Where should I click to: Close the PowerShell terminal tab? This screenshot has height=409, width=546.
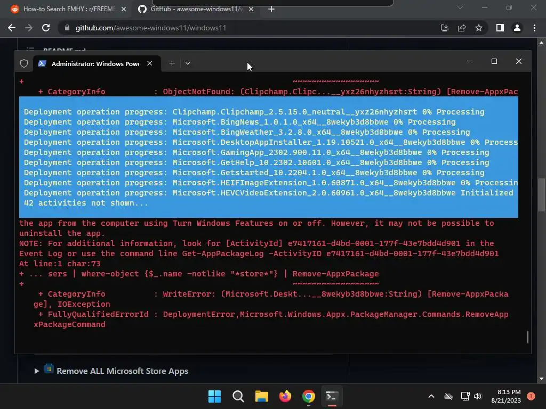tap(149, 63)
